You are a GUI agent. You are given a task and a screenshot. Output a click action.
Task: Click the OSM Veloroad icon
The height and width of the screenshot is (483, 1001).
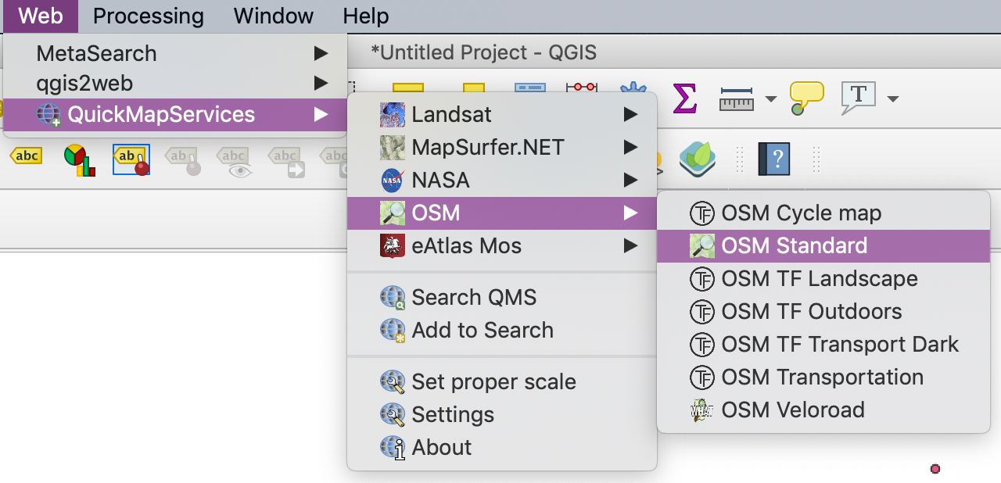(702, 410)
